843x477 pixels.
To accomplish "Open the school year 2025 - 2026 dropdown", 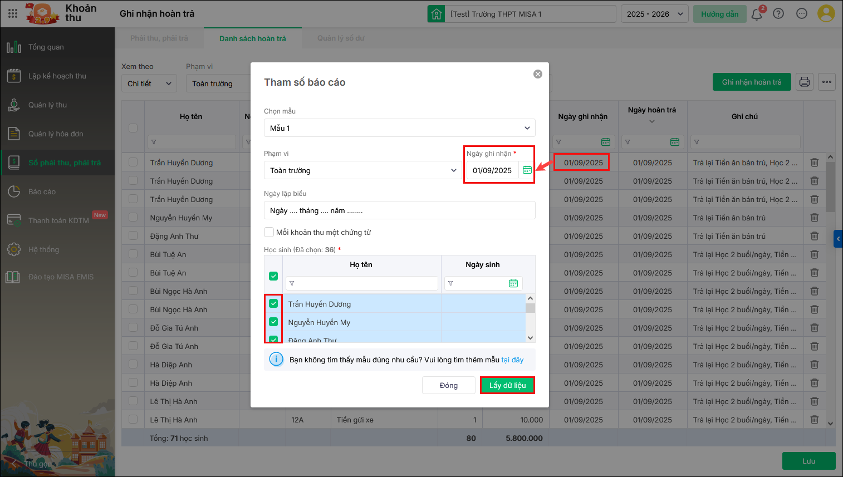I will tap(654, 14).
